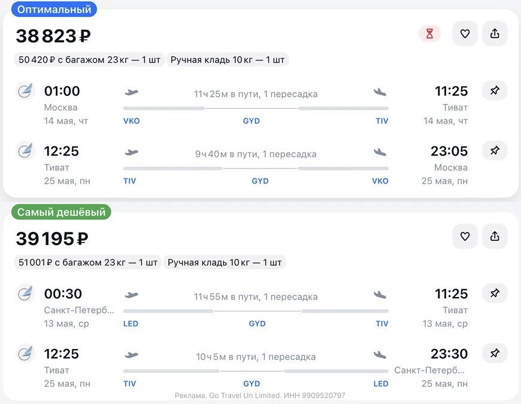Click the 'Оптимальный' badge

pos(54,10)
